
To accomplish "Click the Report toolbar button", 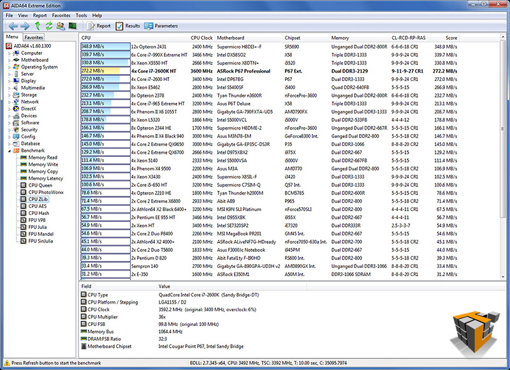I will tap(99, 26).
